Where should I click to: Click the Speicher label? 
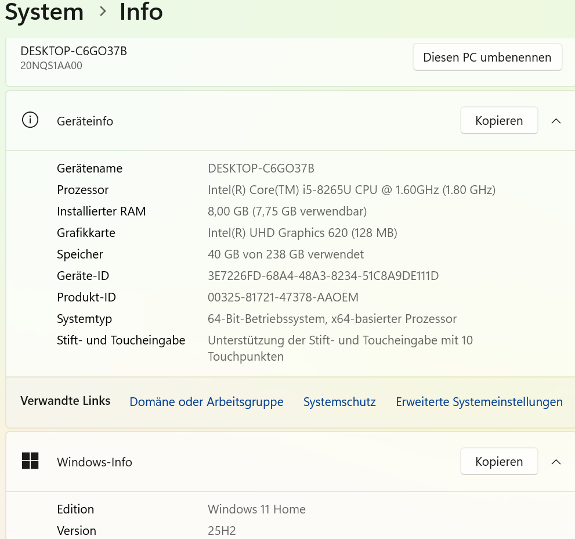(80, 254)
